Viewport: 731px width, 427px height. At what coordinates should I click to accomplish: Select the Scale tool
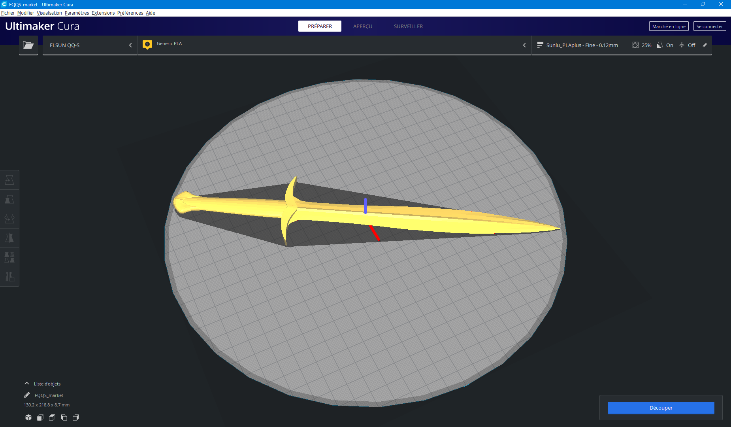click(9, 199)
